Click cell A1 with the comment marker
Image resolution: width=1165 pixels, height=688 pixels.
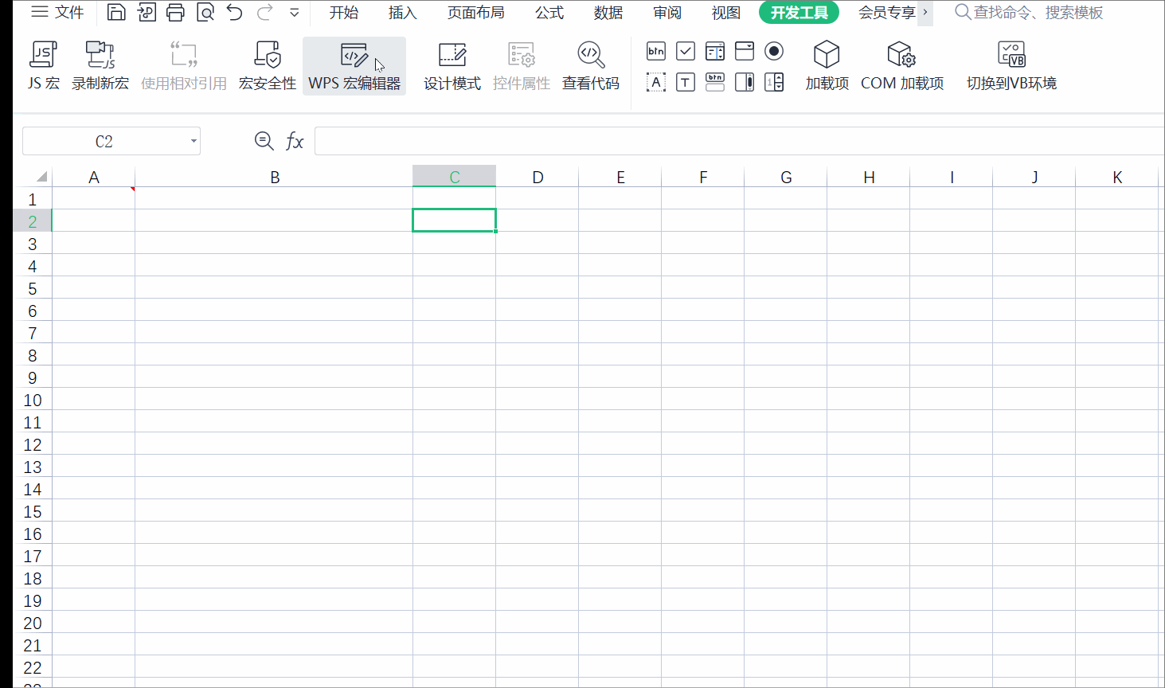coord(94,198)
